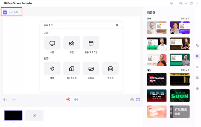Select 응용 프로그램 (Application) source icon

pyautogui.click(x=91, y=43)
